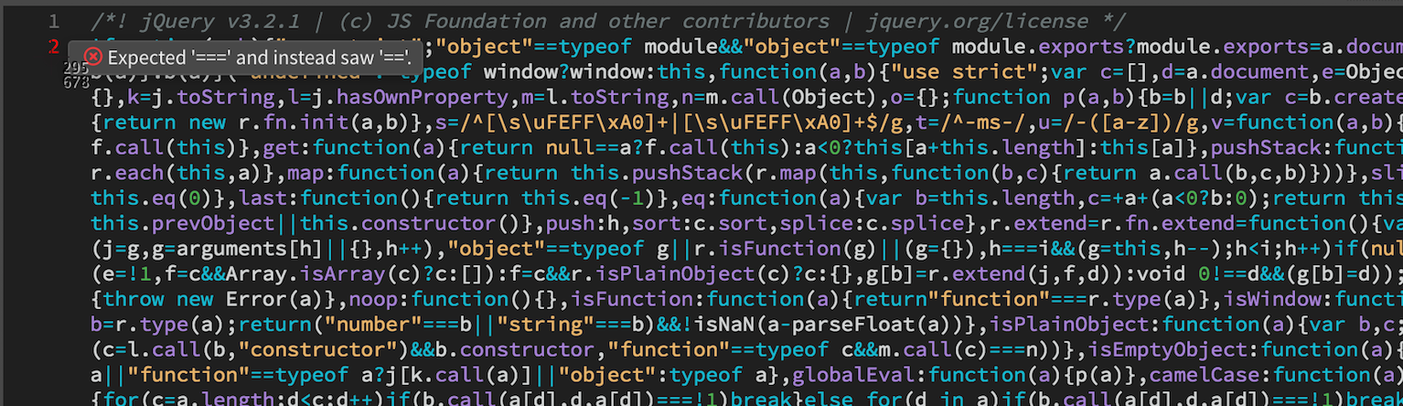This screenshot has height=406, width=1403.
Task: Click the lint message "Expected '===' and instead saw '=='"
Action: (x=260, y=58)
